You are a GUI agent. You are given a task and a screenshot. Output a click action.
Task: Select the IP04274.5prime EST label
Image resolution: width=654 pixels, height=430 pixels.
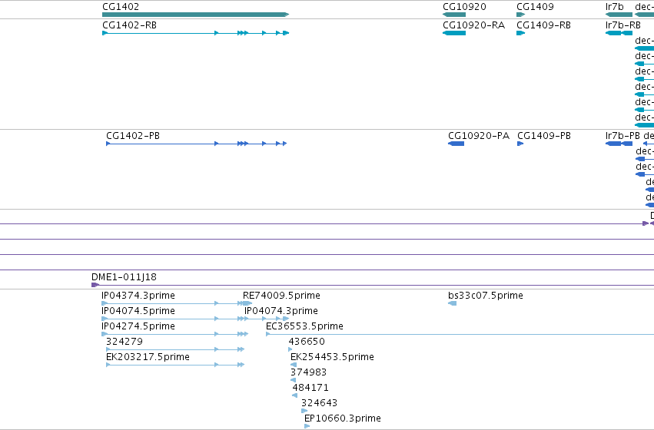[x=138, y=326]
